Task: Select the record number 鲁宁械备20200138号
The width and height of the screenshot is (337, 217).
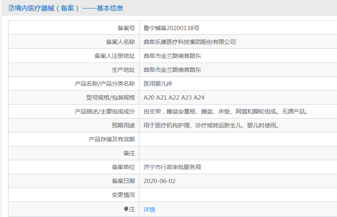Action: coord(171,28)
